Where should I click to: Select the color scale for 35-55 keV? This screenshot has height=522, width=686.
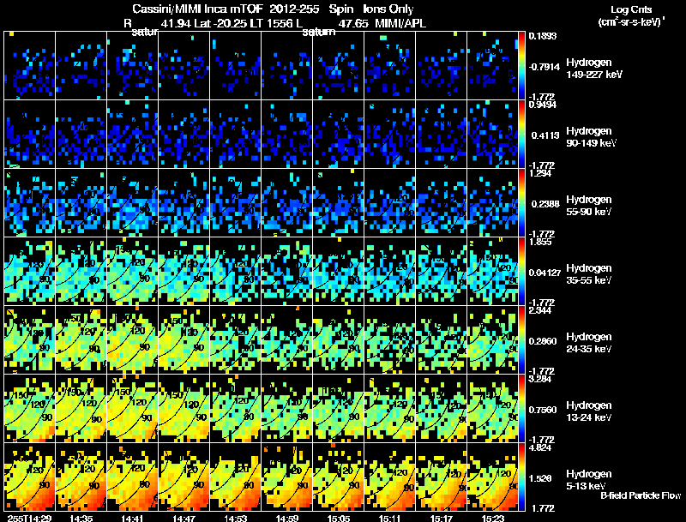click(x=522, y=271)
